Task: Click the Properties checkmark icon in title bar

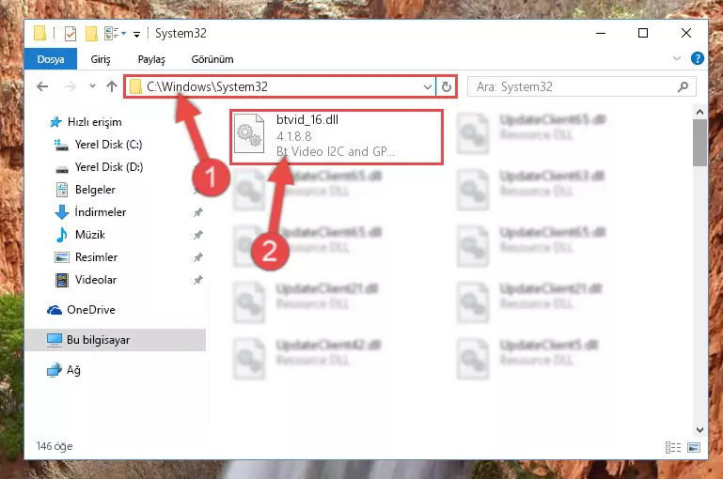Action: [x=71, y=34]
